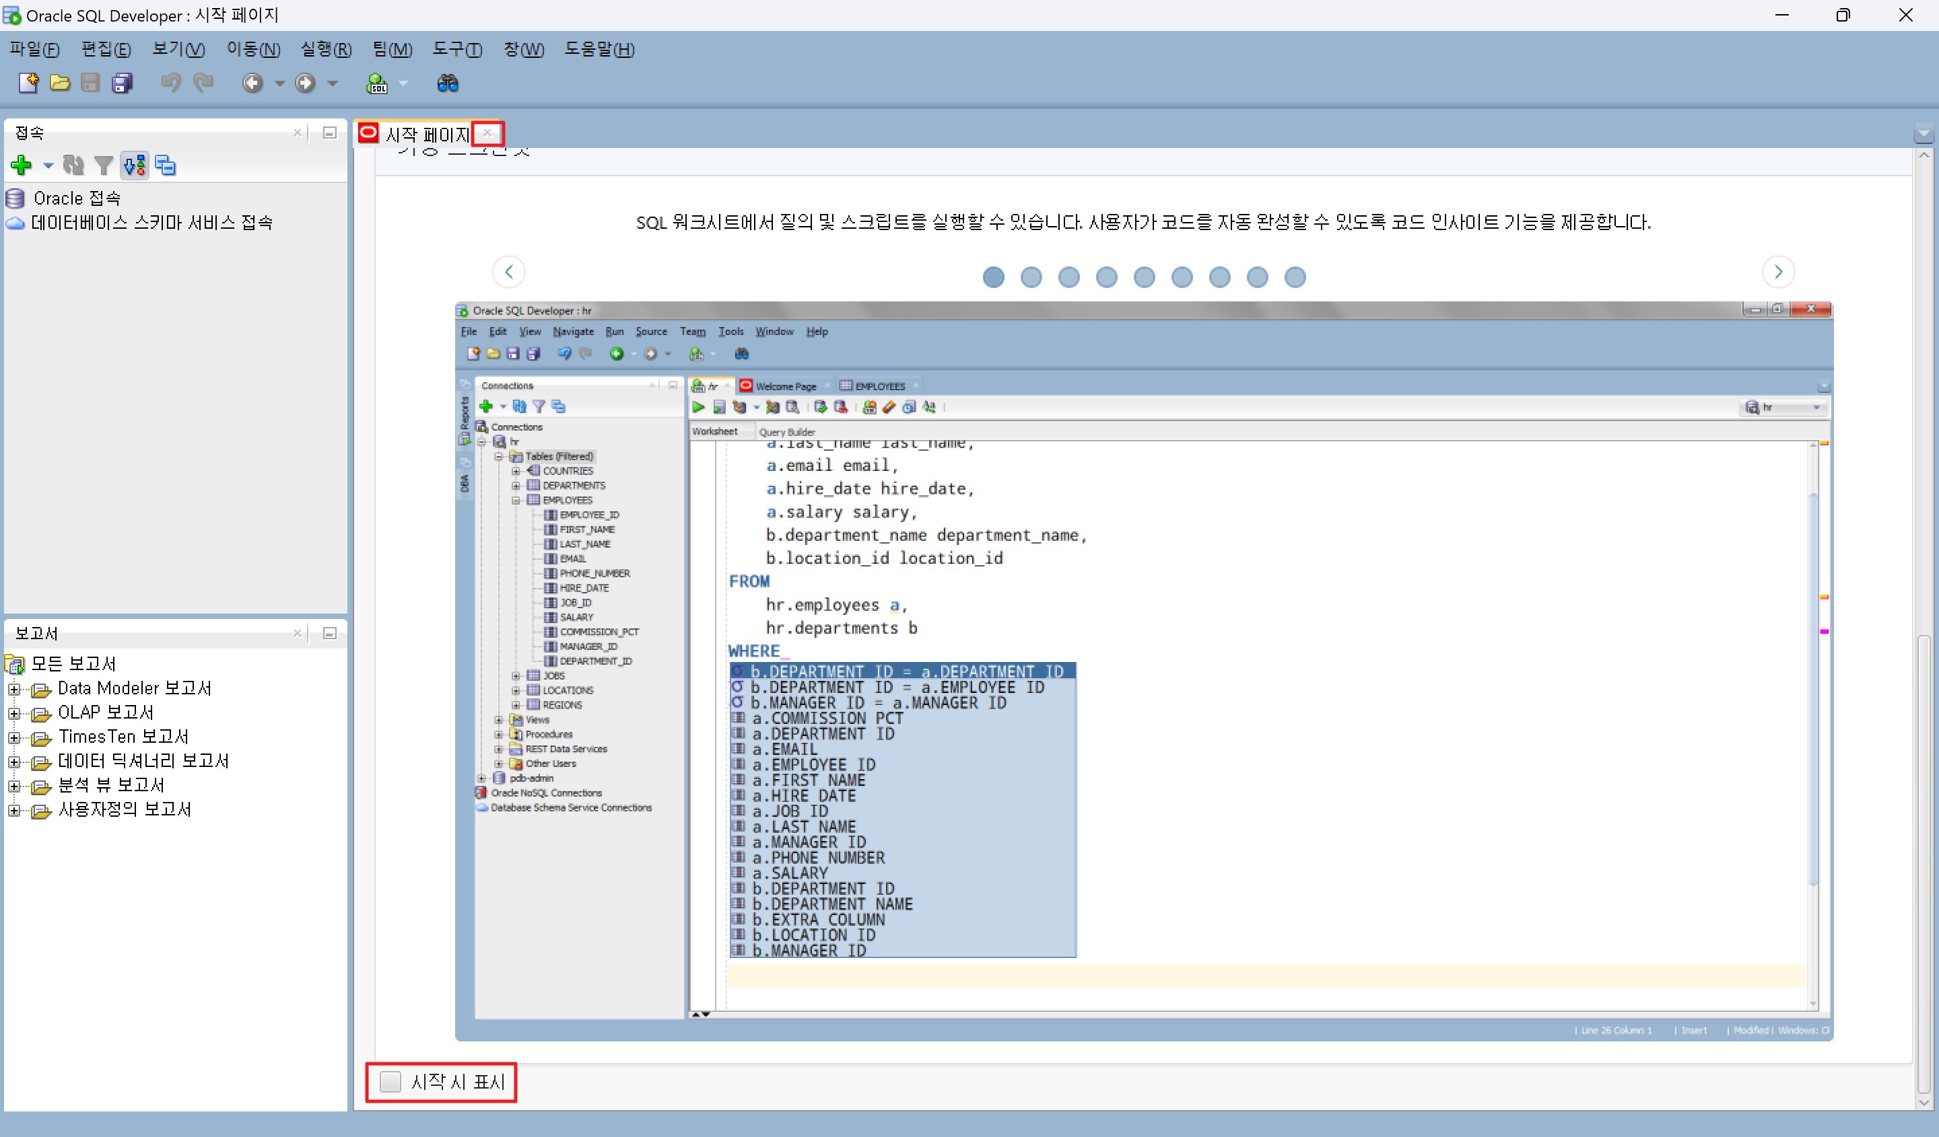Close the 보고서 panel with its x

coord(297,634)
